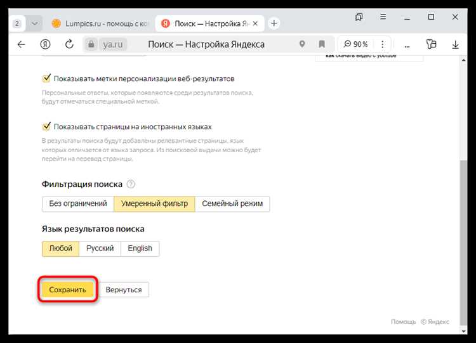Open a new tab with plus
The height and width of the screenshot is (343, 476).
coord(274,23)
